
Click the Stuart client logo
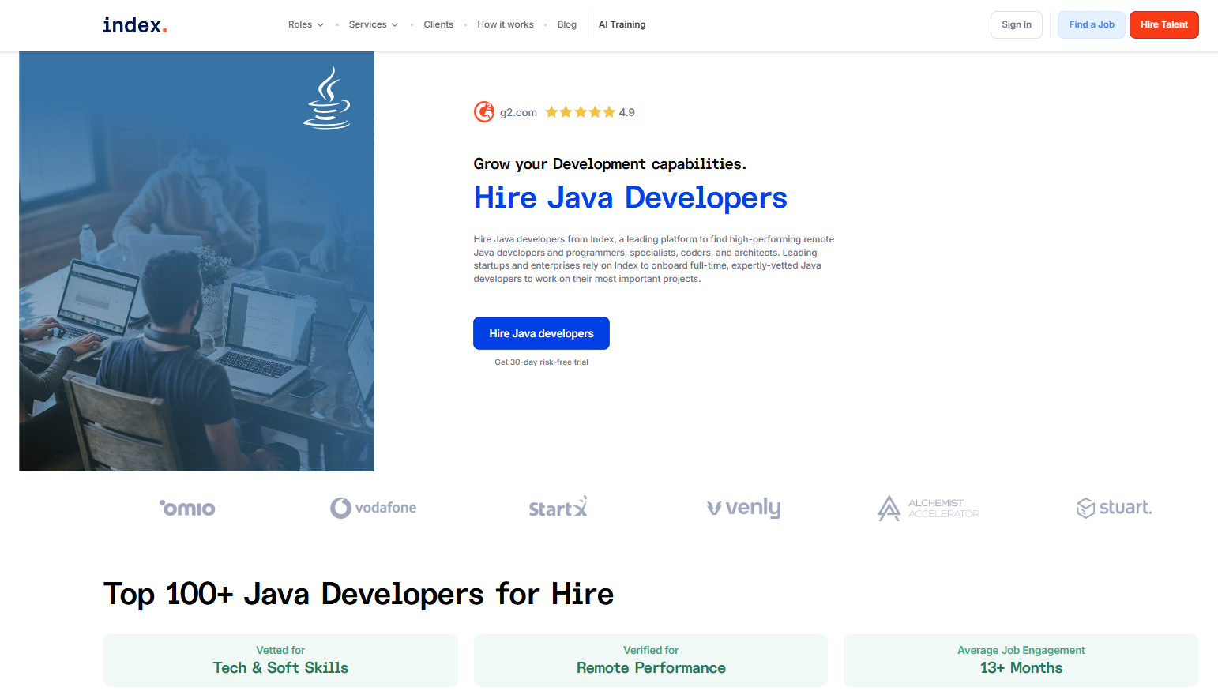(1114, 508)
